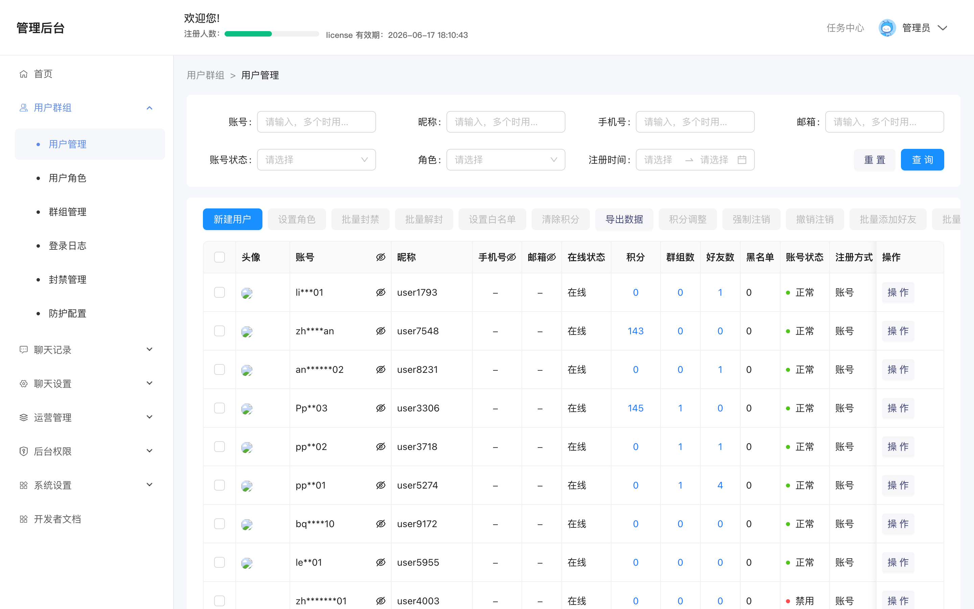Check the row checkbox for pp**01
This screenshot has width=974, height=609.
coord(219,486)
